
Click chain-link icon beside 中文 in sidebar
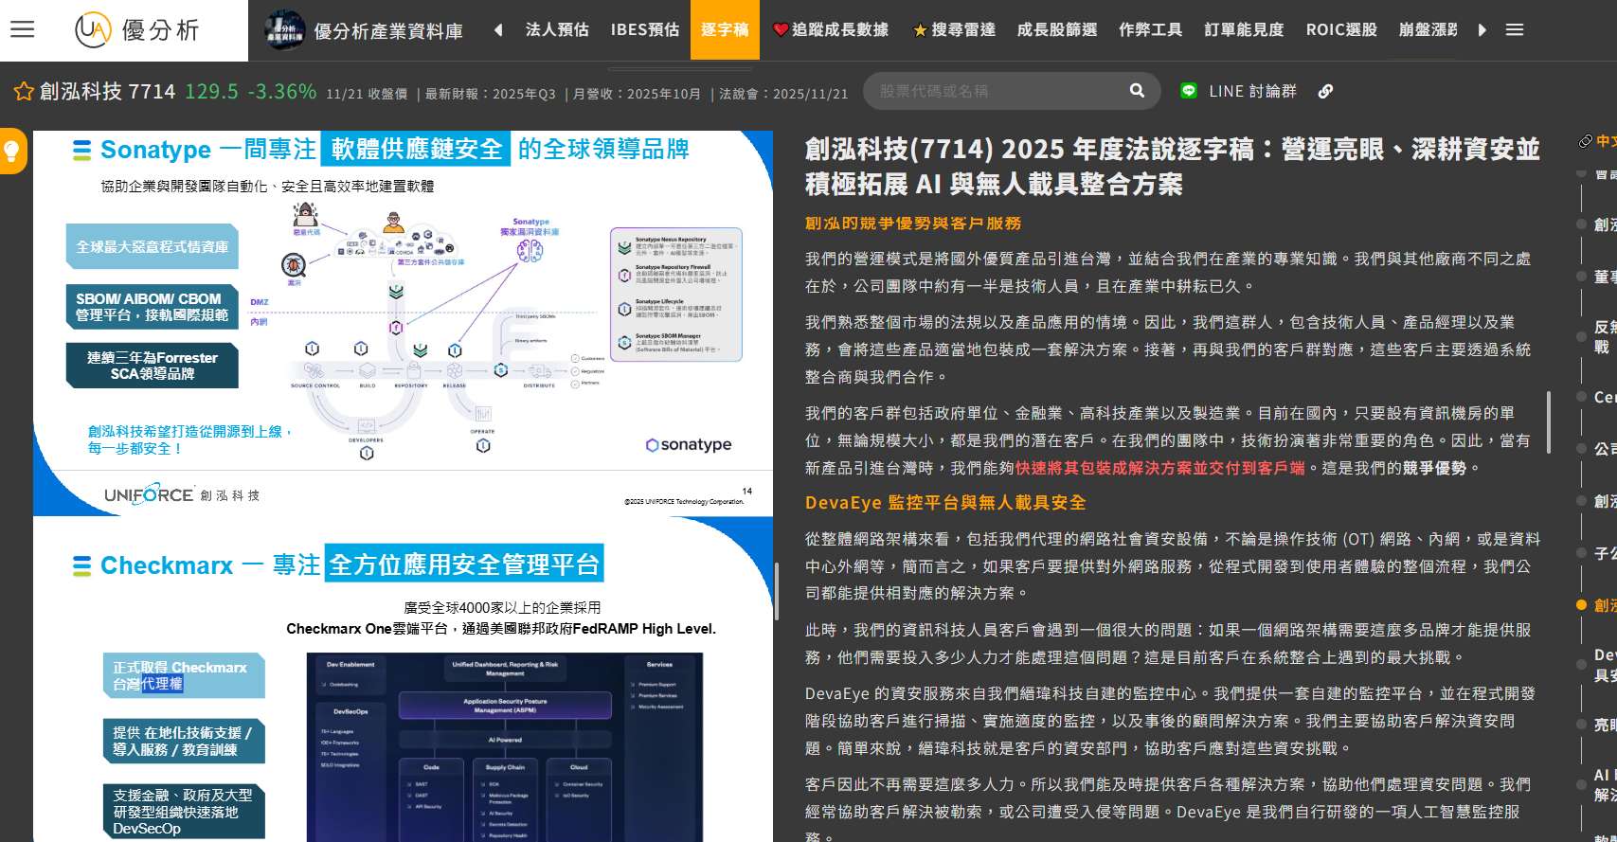tap(1585, 141)
